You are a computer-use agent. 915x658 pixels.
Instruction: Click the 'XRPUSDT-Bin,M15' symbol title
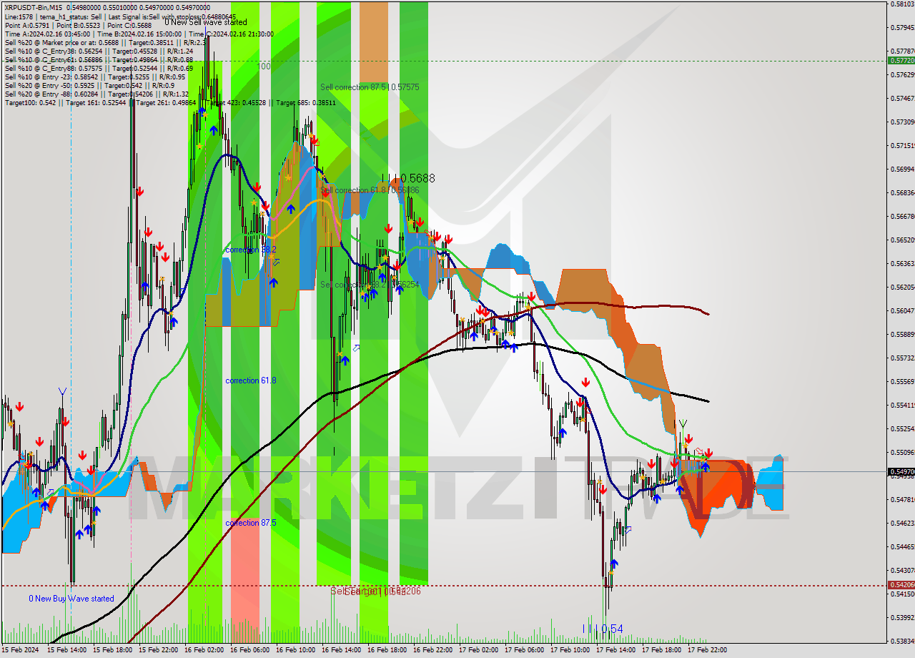coord(34,7)
